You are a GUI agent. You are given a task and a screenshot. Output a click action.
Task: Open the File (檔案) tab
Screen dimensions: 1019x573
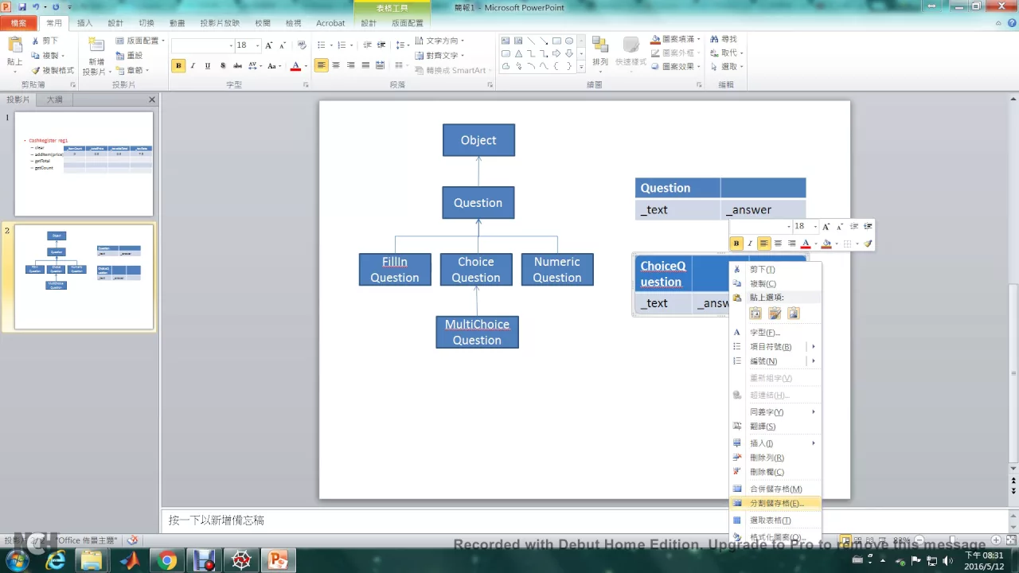point(18,23)
